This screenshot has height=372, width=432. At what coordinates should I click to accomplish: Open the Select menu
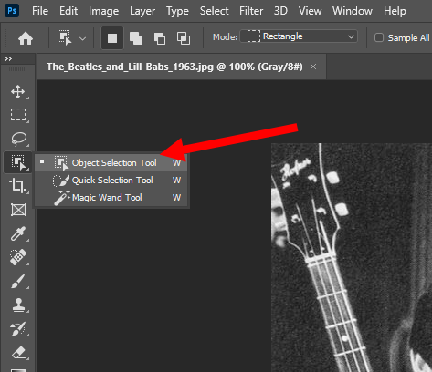coord(214,11)
